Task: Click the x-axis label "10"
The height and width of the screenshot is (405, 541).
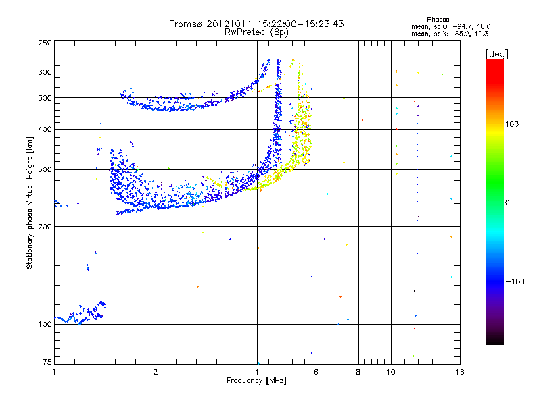Action: click(391, 372)
